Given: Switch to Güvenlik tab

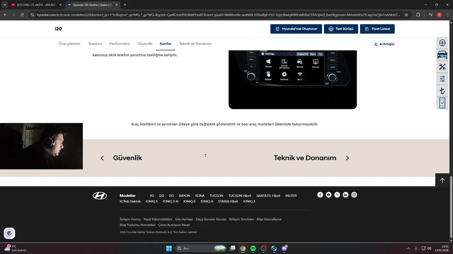Looking at the screenshot, I should (145, 44).
